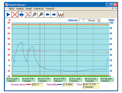Open the Collector menu
Screen dimensions: 122x93
point(39,9)
